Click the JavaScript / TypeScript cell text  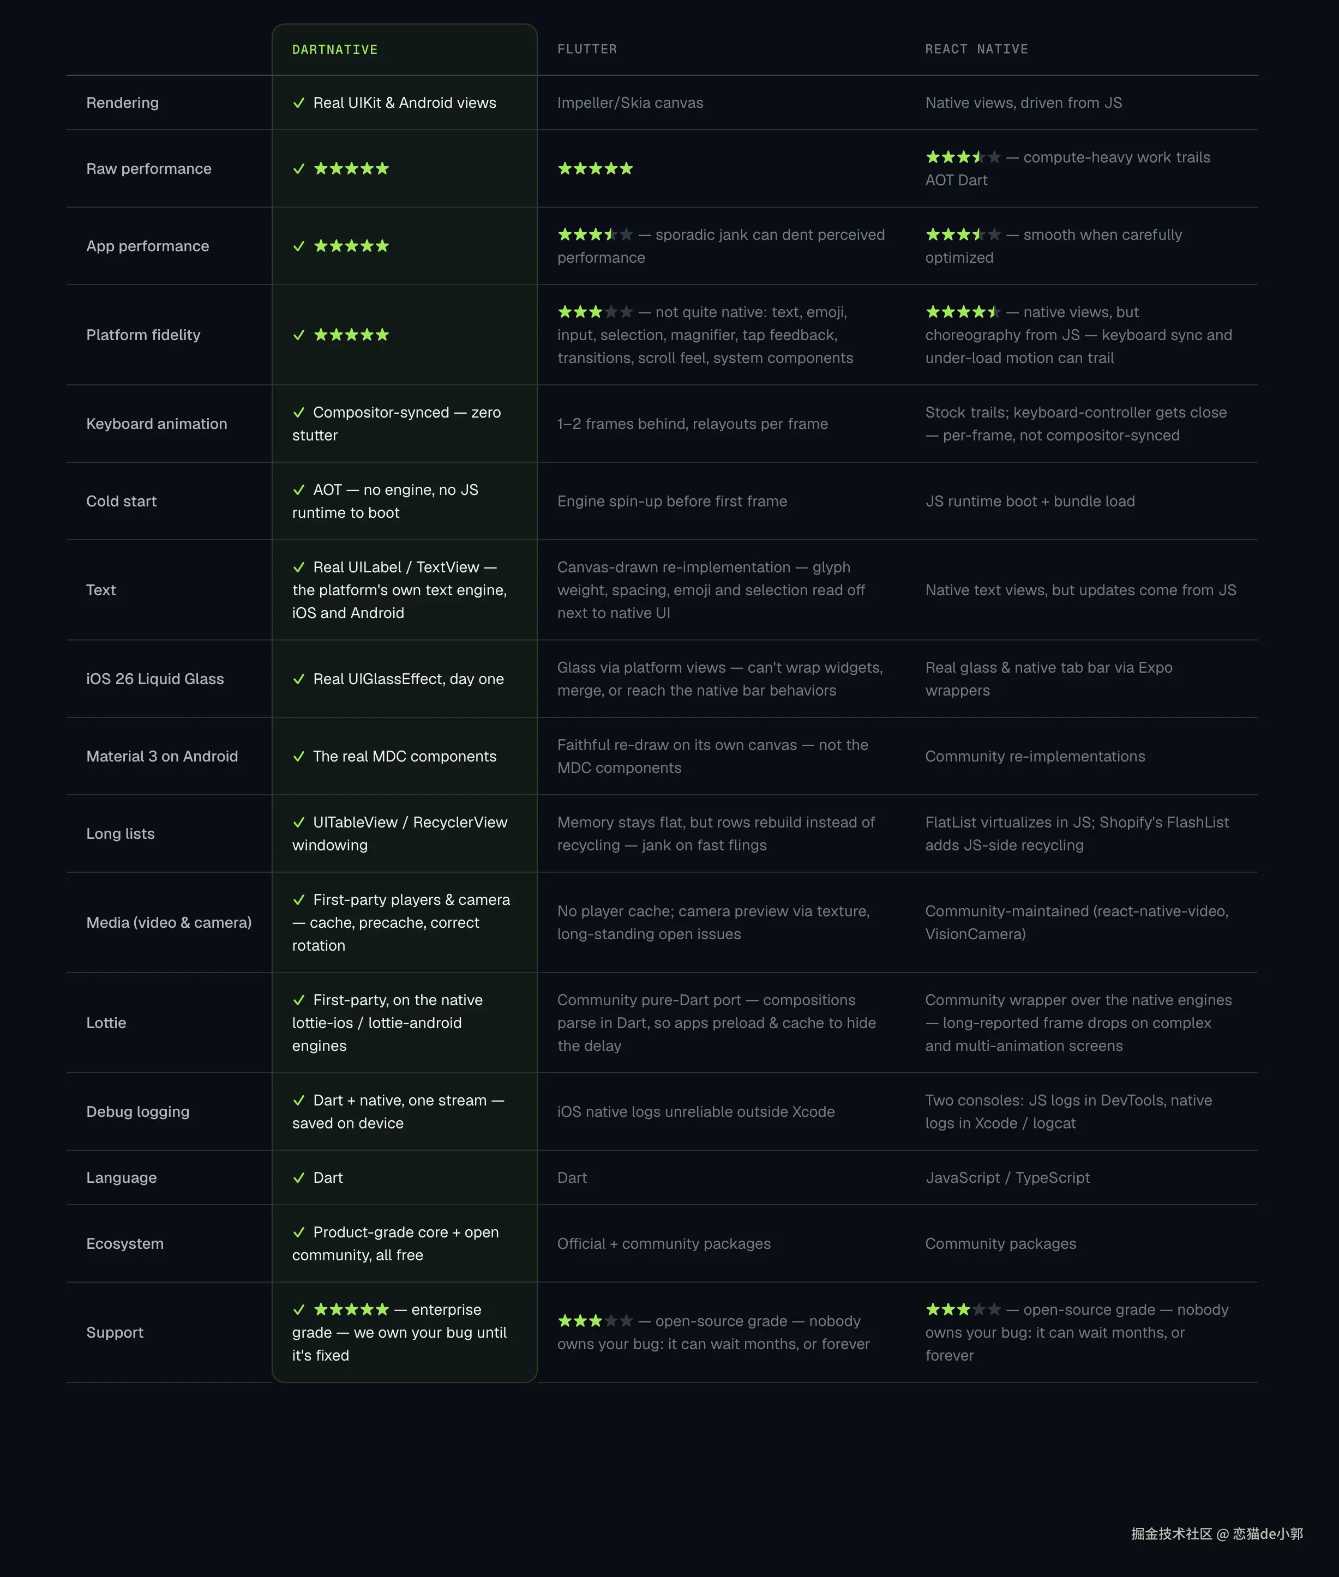[x=1007, y=1177]
